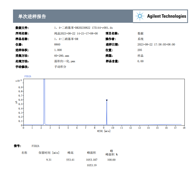The image size is (196, 173).
Task: Click the injection date 2023-08-22 17:58:05
Action: point(156,44)
